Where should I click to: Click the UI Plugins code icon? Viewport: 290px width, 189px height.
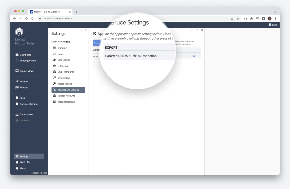pos(54,66)
